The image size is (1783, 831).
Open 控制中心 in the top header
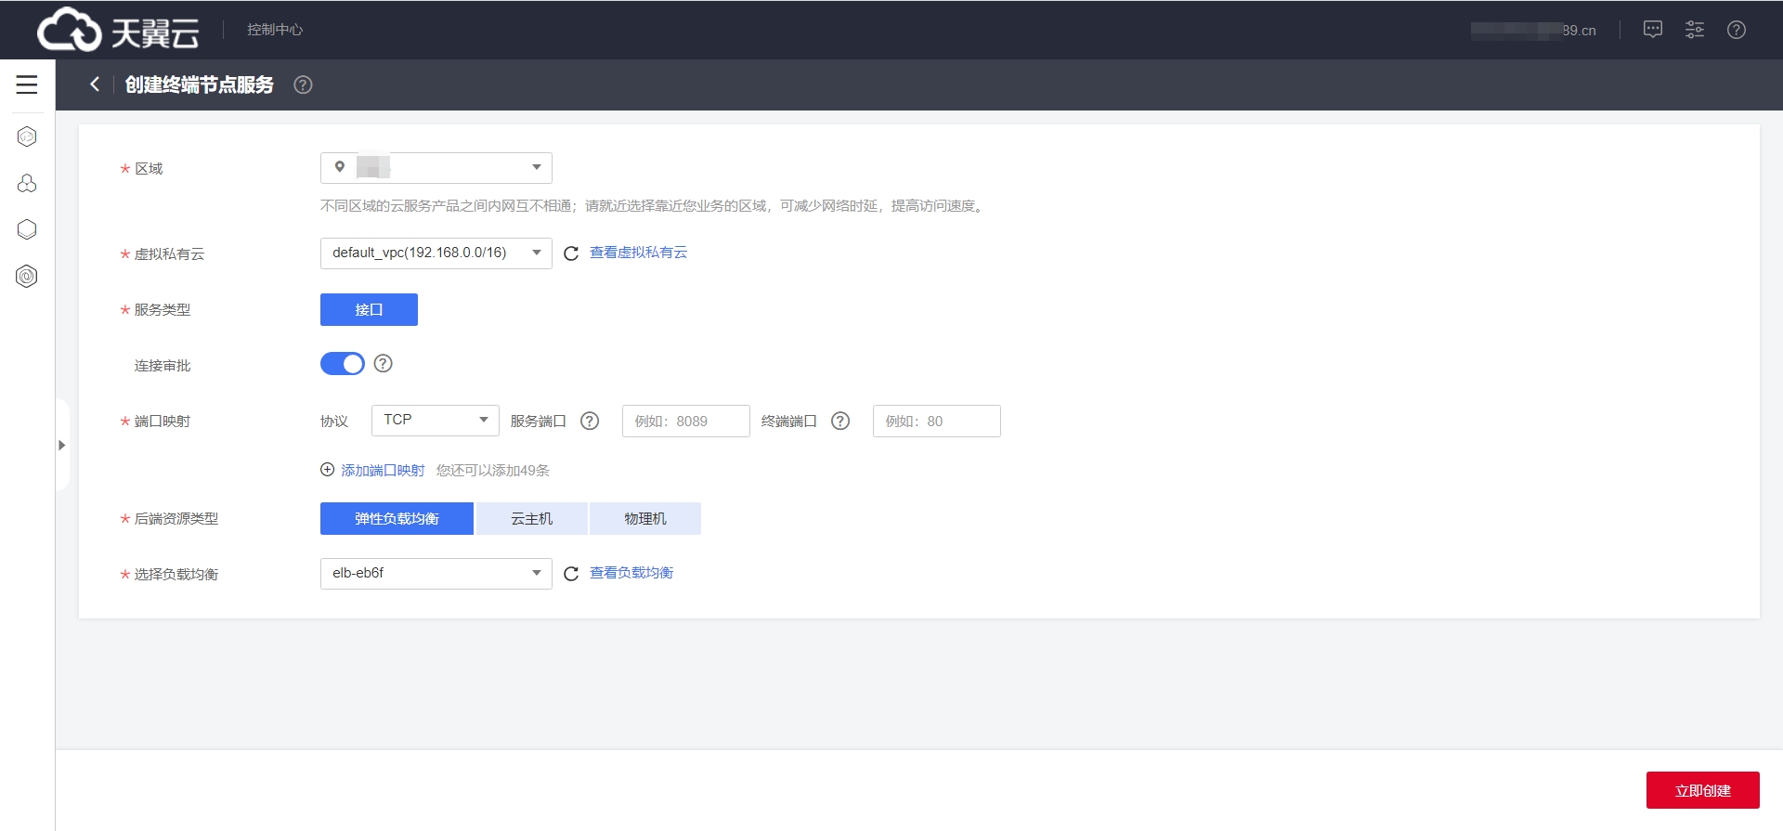click(x=275, y=30)
